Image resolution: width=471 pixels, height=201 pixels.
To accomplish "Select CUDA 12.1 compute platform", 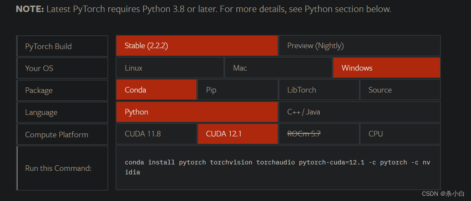I will point(238,134).
